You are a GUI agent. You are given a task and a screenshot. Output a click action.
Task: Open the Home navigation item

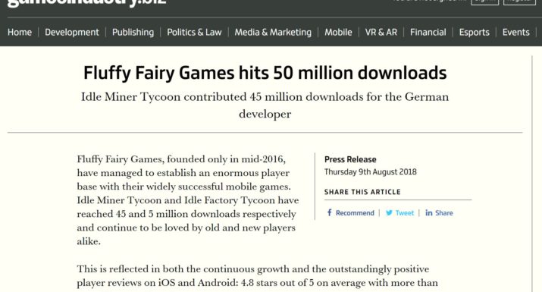click(x=20, y=32)
